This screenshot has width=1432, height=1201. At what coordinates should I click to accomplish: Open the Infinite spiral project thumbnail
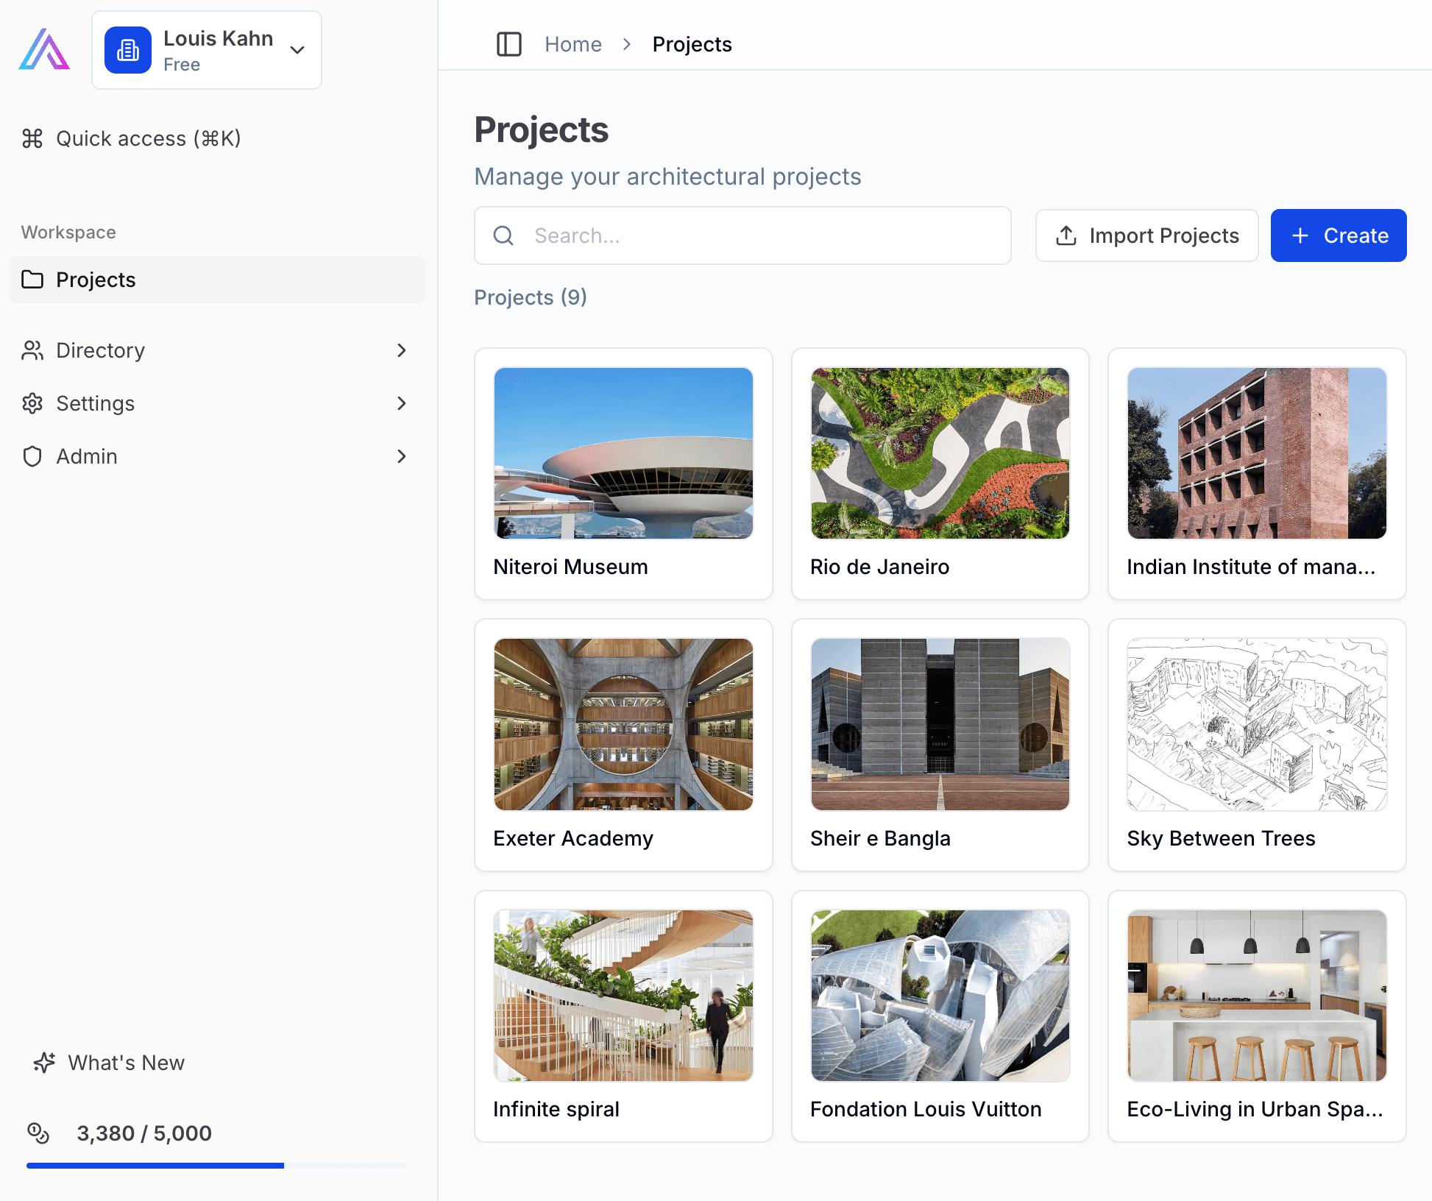click(x=623, y=996)
